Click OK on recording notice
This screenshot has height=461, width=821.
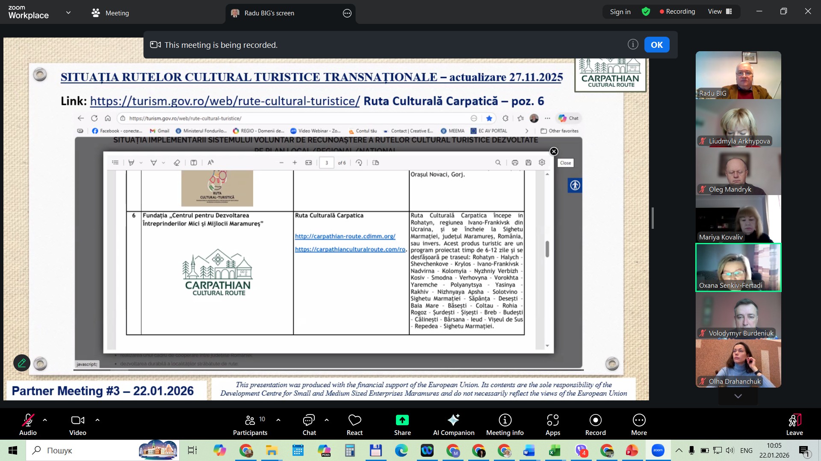656,45
